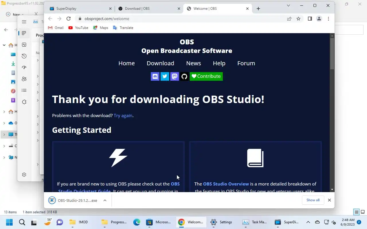This screenshot has width=367, height=229.
Task: Open New dropdown in File Explorer
Action: (x=14, y=14)
